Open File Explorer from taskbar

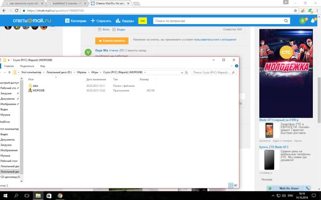38,196
